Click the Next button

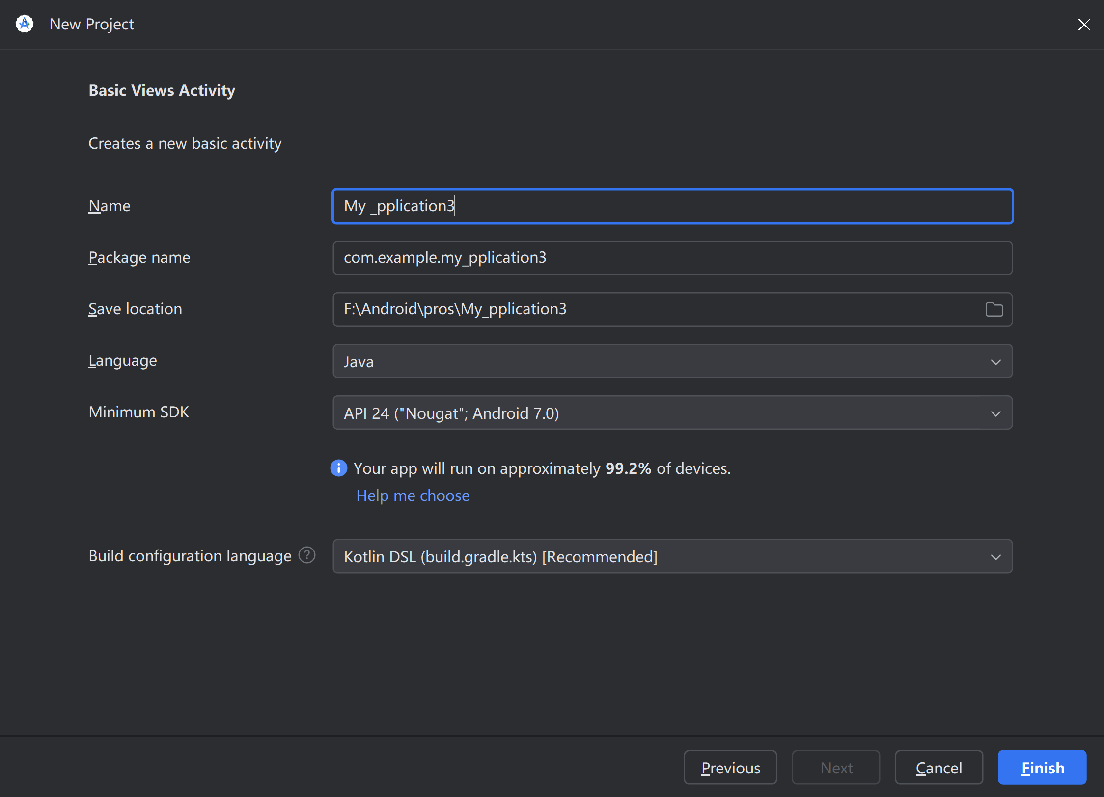click(x=836, y=768)
